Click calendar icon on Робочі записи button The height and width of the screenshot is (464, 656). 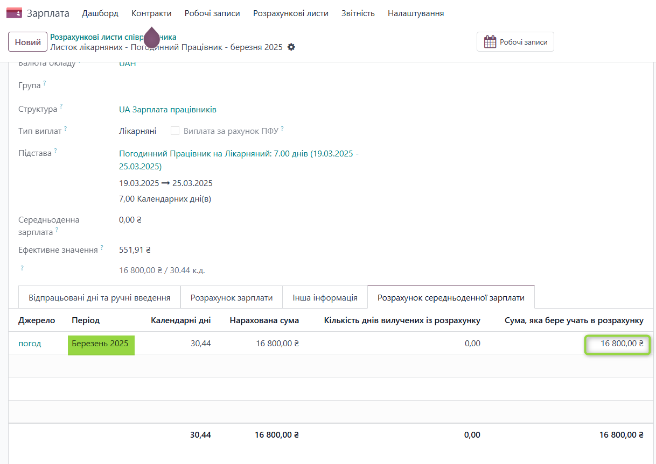[490, 42]
